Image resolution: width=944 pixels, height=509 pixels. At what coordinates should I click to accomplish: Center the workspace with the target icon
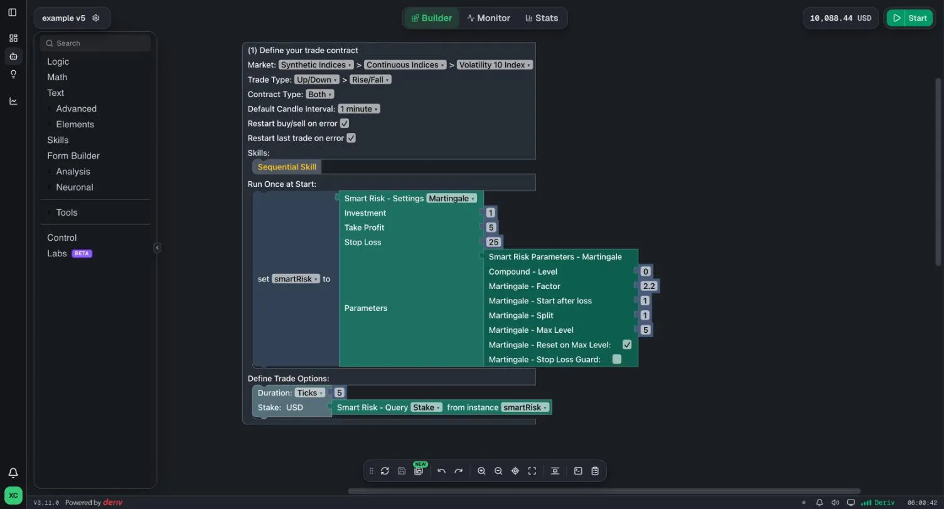coord(515,471)
